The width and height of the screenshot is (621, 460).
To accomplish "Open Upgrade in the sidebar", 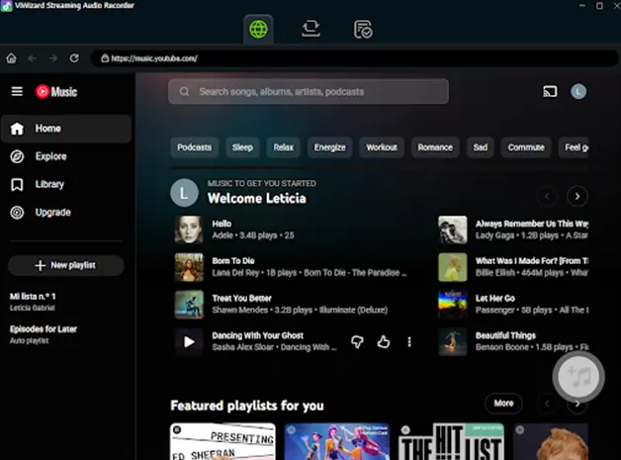I will click(x=66, y=213).
